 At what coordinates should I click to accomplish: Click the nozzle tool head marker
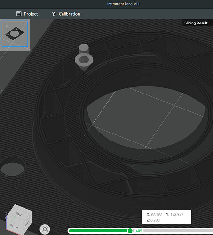point(84,58)
